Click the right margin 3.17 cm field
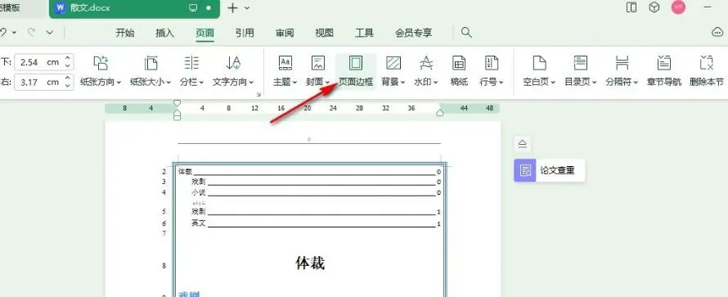This screenshot has height=297, width=728. click(39, 82)
